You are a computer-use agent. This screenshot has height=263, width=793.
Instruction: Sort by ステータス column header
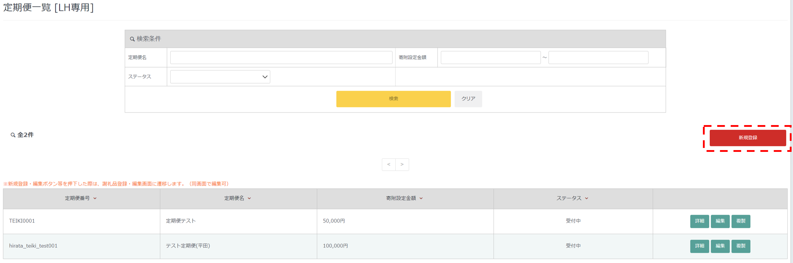click(572, 198)
